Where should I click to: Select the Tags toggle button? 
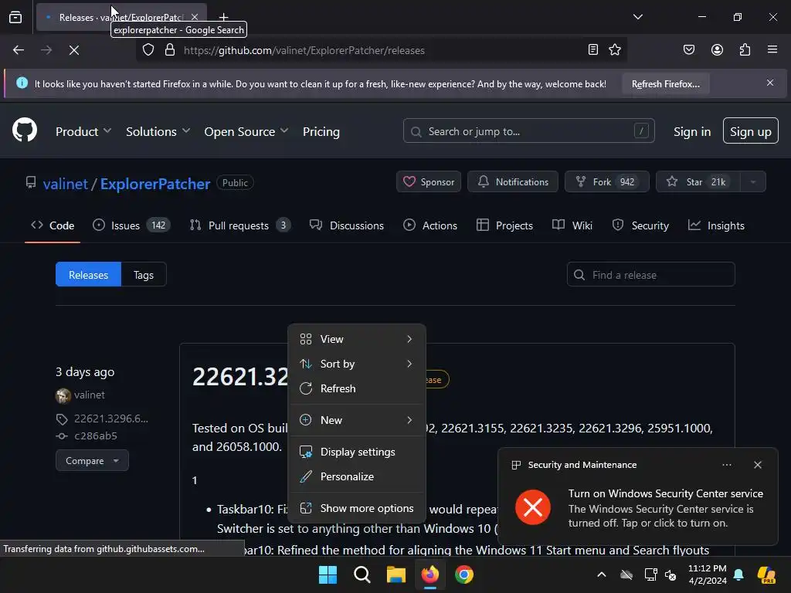coord(144,274)
